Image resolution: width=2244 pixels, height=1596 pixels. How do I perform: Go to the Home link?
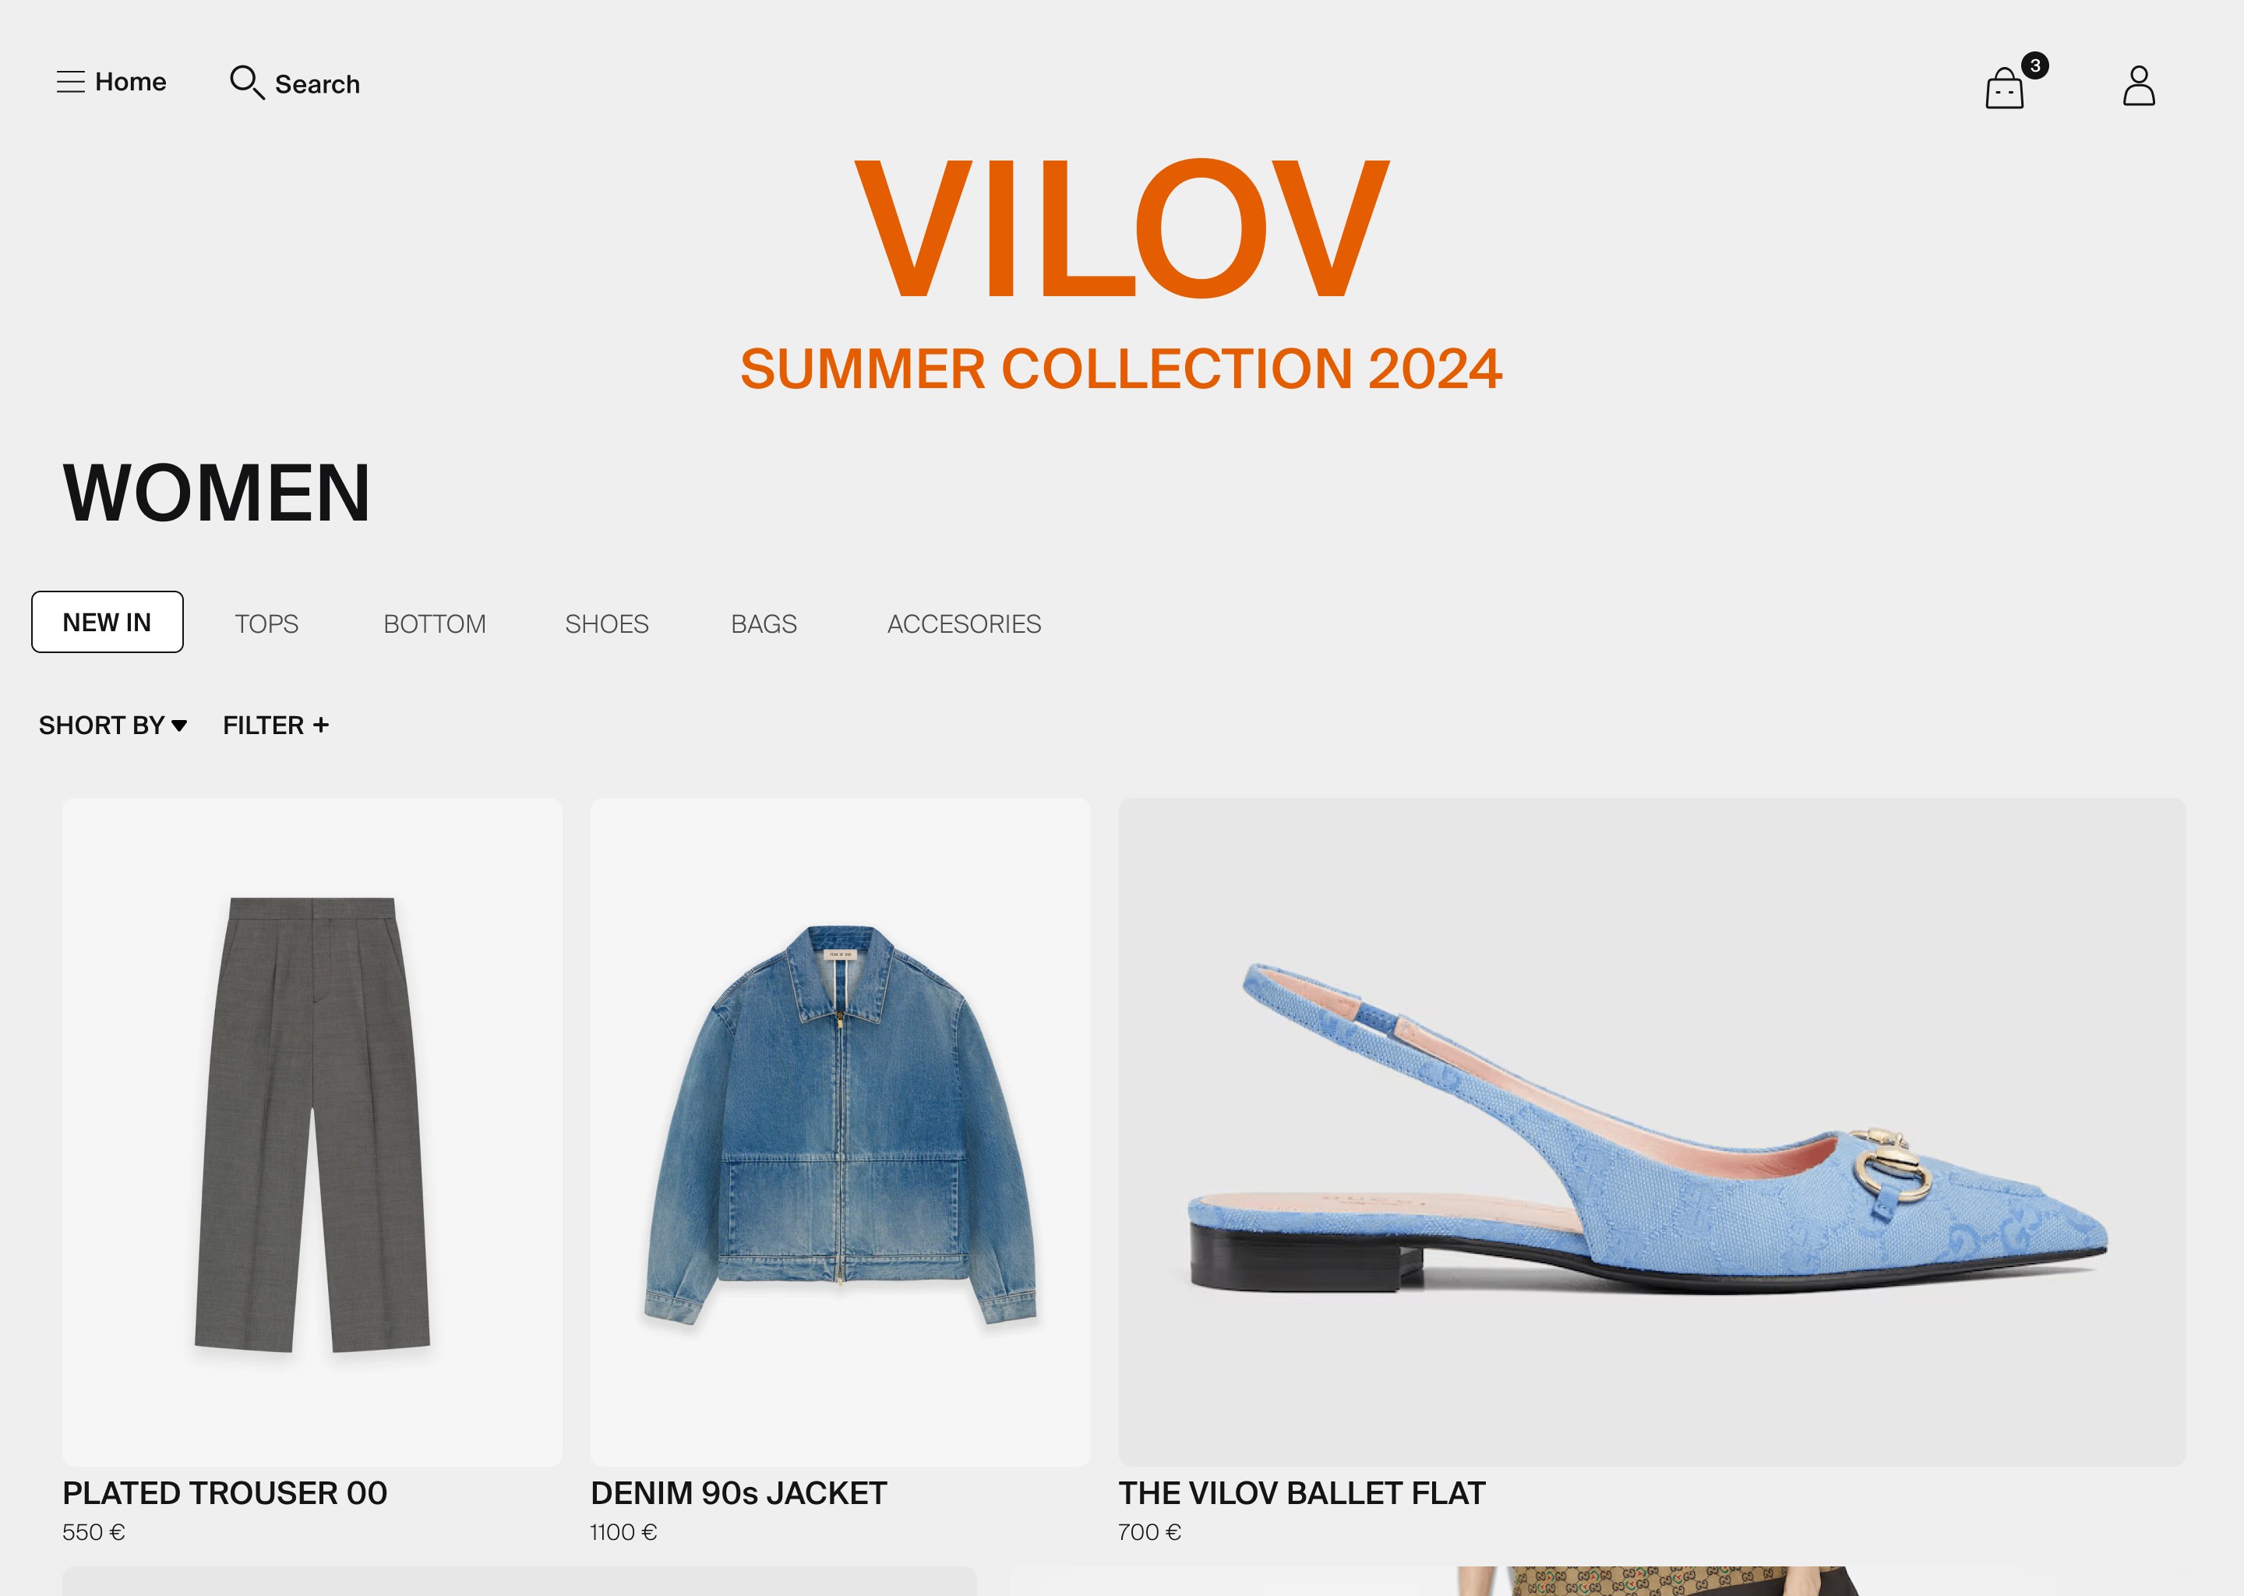(x=131, y=82)
